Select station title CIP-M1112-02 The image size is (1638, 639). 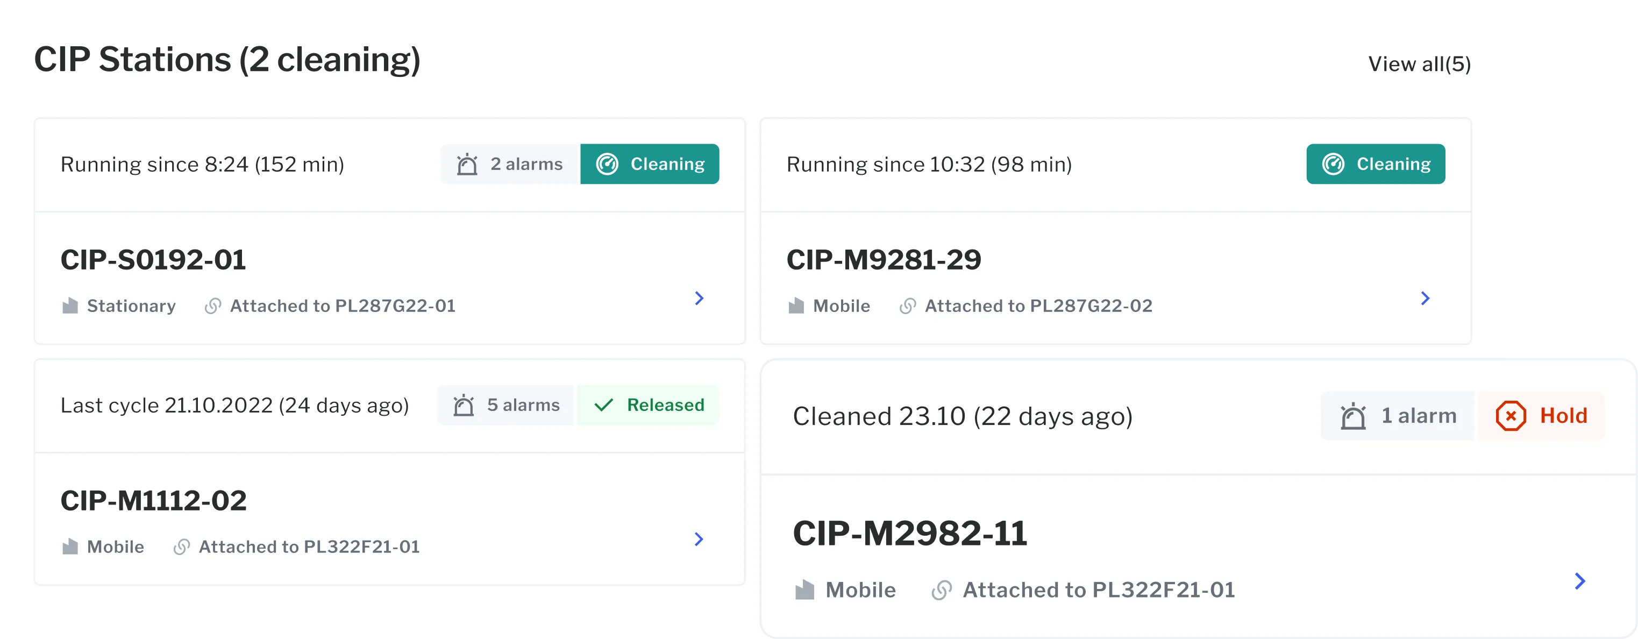tap(153, 500)
